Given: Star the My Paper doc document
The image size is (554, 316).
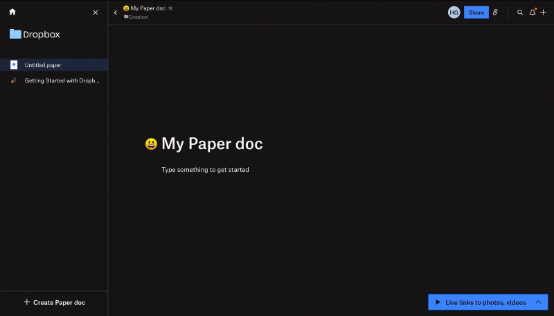Looking at the screenshot, I should (x=170, y=8).
